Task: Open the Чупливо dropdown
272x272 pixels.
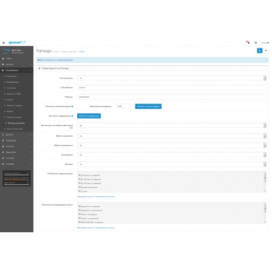Action: point(172,164)
